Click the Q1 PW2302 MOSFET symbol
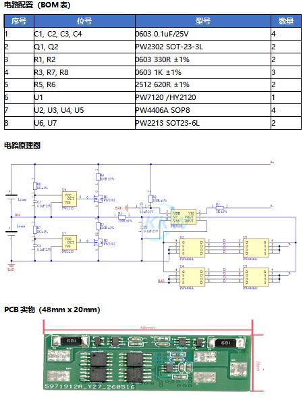The height and width of the screenshot is (398, 303). (98, 198)
